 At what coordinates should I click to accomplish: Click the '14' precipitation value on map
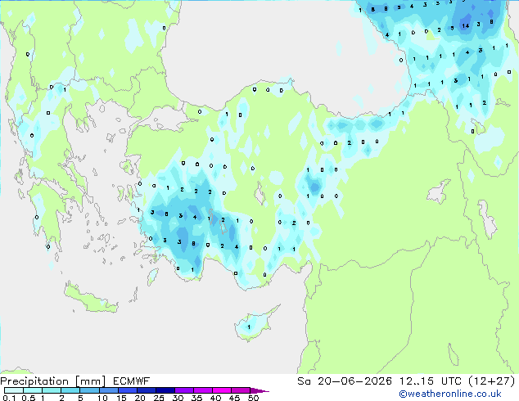pos(465,26)
